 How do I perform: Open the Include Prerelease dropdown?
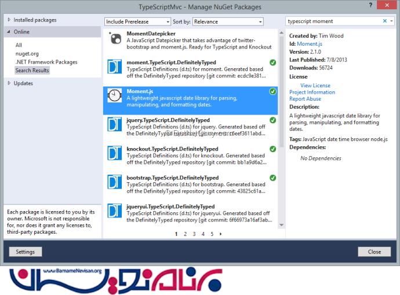(137, 21)
